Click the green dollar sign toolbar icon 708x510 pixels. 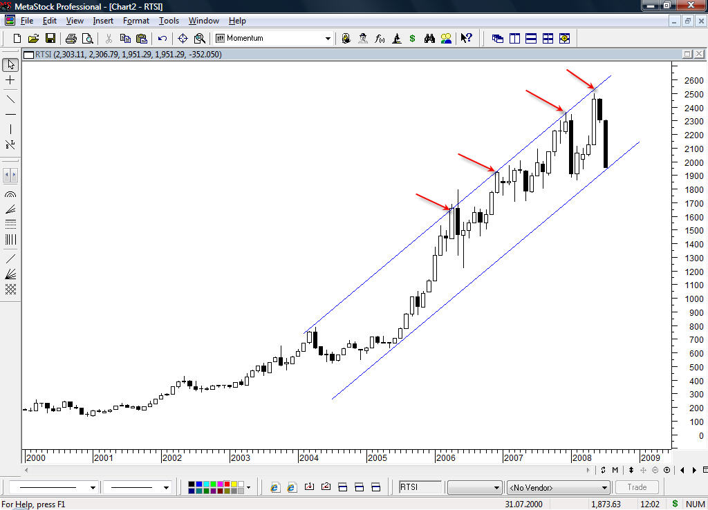pos(413,39)
